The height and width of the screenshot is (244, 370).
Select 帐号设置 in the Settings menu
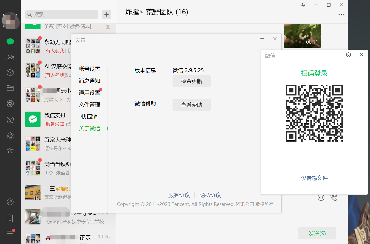tap(89, 69)
